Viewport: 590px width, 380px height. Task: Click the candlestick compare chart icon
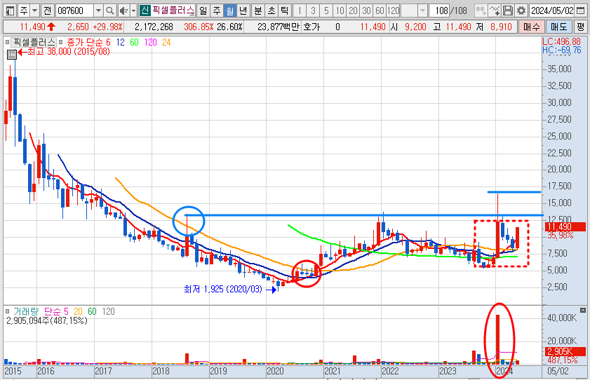pos(481,11)
